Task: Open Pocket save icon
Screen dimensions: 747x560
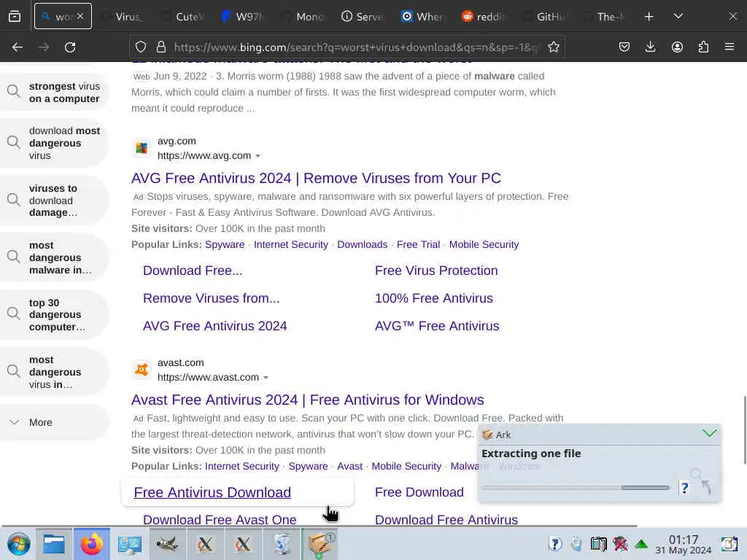Action: [624, 47]
